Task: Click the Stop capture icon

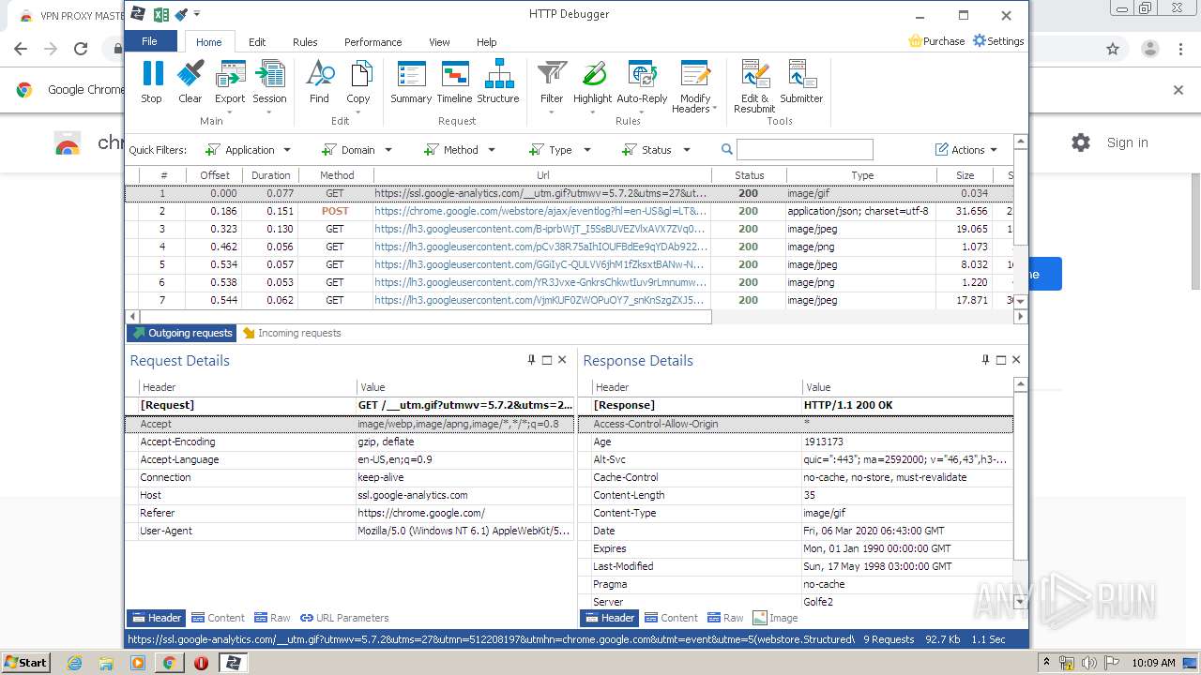Action: click(x=151, y=82)
